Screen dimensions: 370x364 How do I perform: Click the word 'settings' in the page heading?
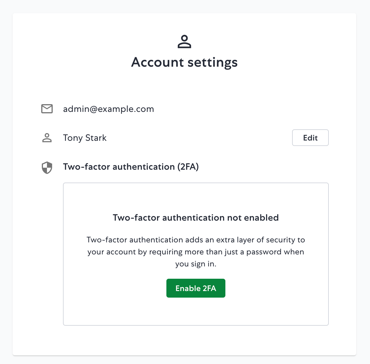click(x=213, y=62)
